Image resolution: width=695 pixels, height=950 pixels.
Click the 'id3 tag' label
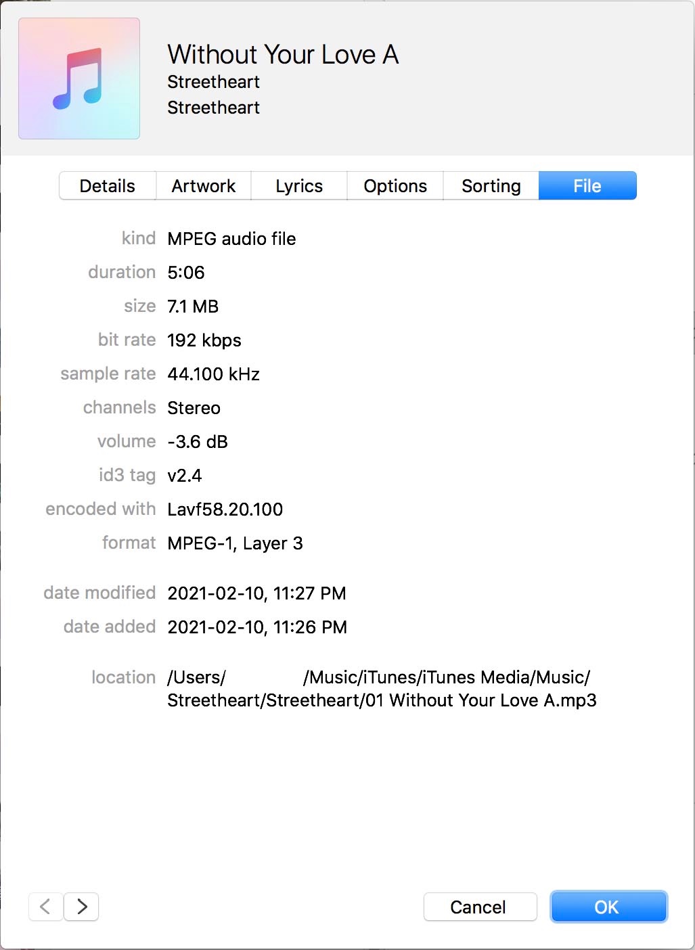tap(127, 475)
